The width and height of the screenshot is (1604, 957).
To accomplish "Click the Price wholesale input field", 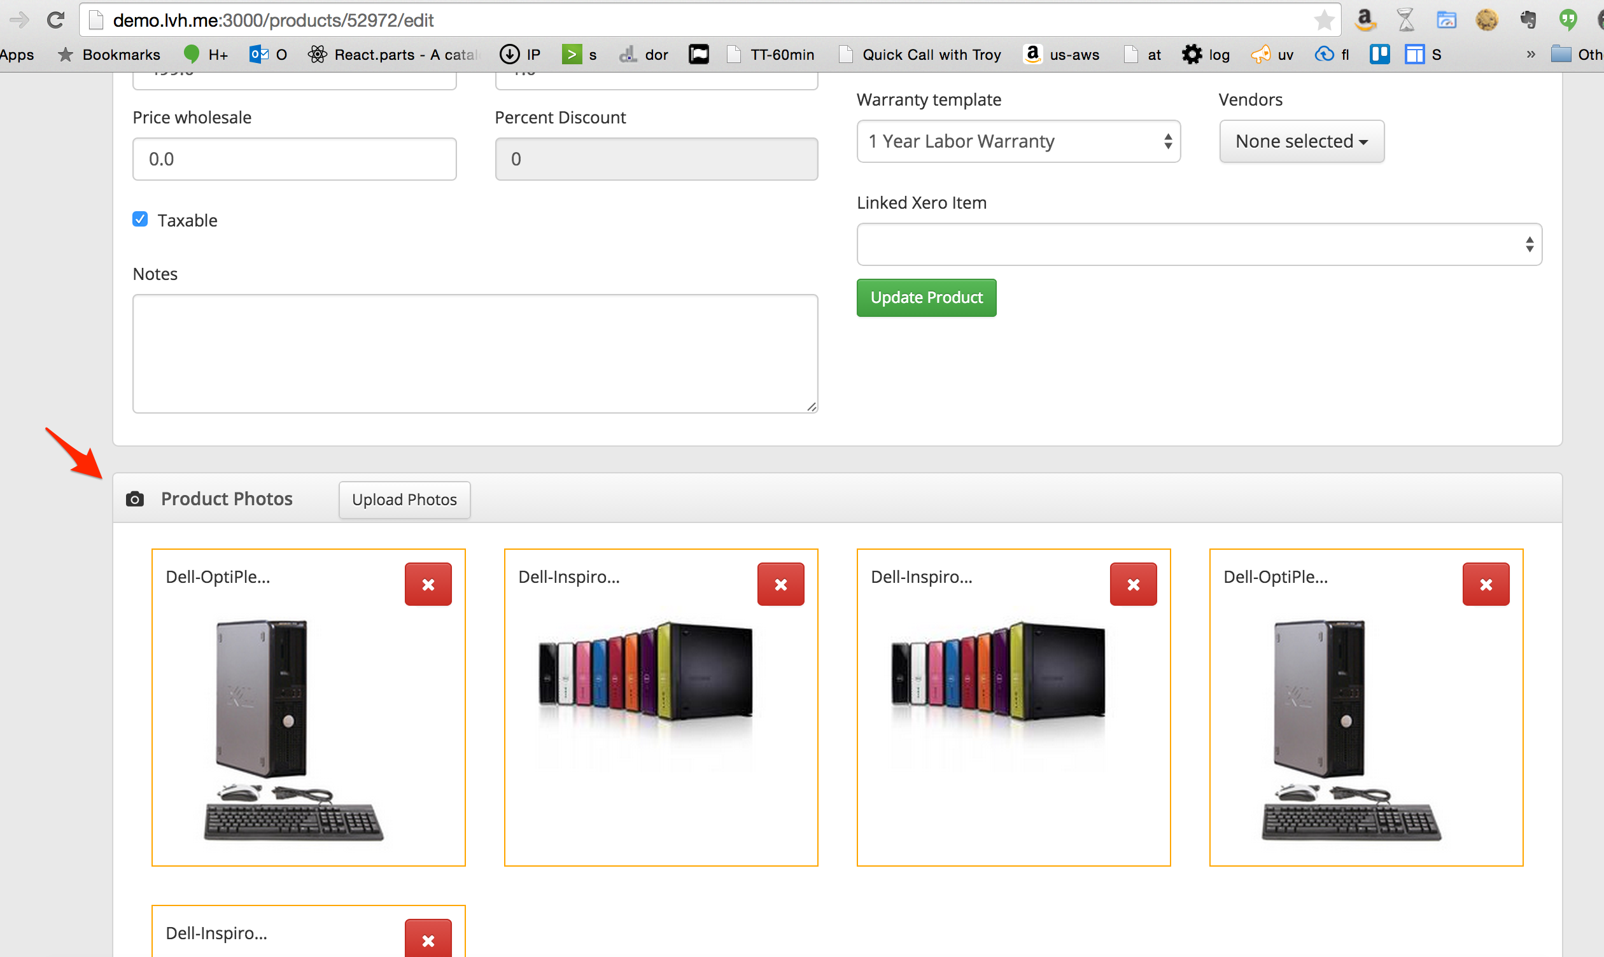I will pos(294,158).
